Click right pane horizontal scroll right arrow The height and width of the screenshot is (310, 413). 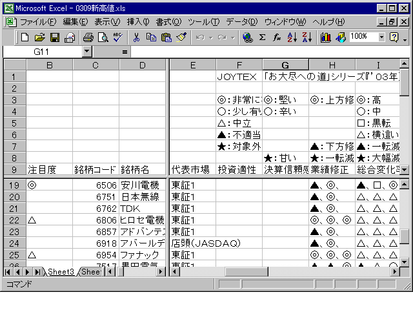click(x=394, y=271)
